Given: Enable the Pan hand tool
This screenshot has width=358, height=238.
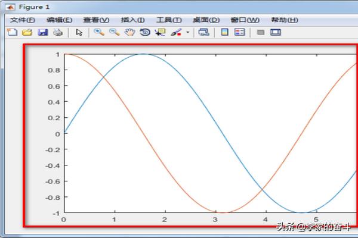Looking at the screenshot, I should (129, 32).
